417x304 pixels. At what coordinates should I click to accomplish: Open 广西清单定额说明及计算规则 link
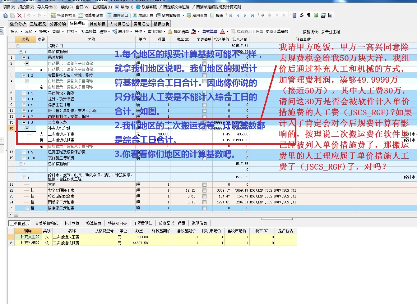click(x=216, y=7)
